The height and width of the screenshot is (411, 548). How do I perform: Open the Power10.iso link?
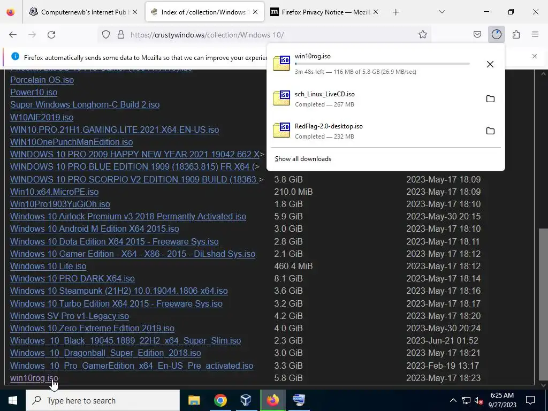[34, 92]
